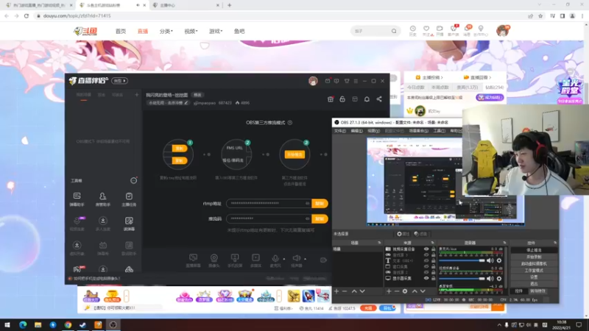Open the 编辑 menu in OBS
The width and height of the screenshot is (589, 331).
click(x=356, y=131)
